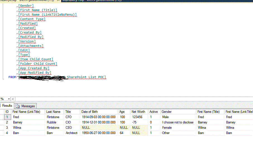The width and height of the screenshot is (253, 143).
Task: Click the Barney cell in First Name (LinkTitle)
Action: (28, 122)
